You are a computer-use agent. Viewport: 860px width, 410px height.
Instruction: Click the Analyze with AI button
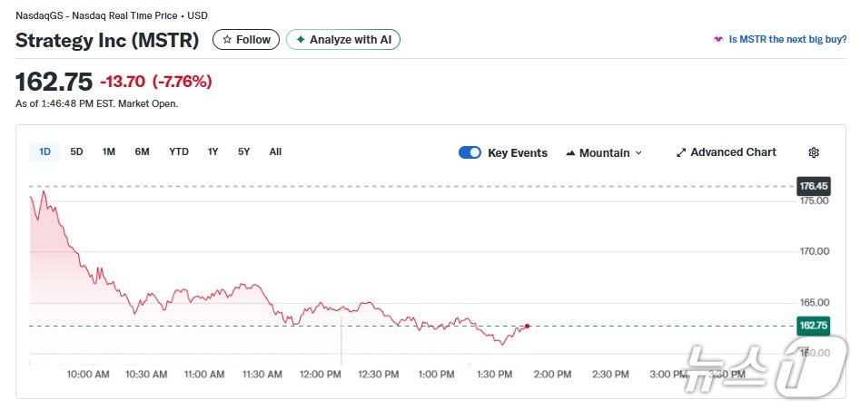point(343,40)
